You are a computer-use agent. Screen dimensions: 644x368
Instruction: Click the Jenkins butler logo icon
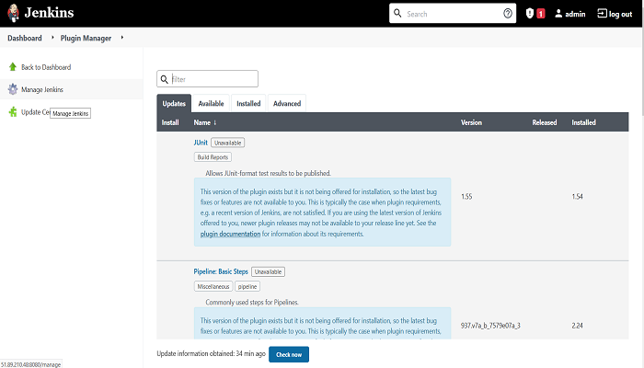(13, 13)
